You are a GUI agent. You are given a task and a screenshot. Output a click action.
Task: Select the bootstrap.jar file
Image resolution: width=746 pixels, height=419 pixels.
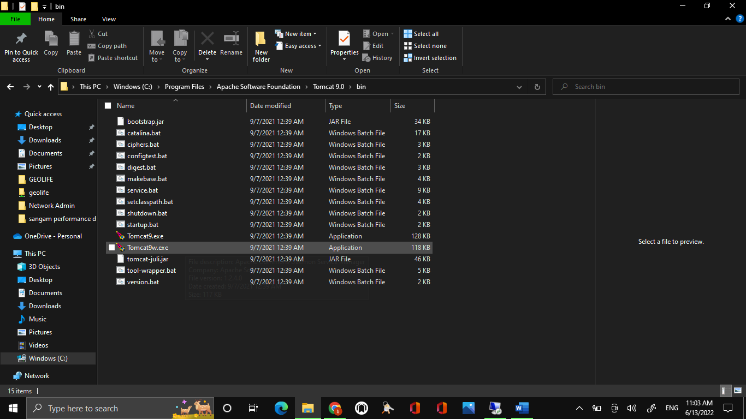[145, 122]
